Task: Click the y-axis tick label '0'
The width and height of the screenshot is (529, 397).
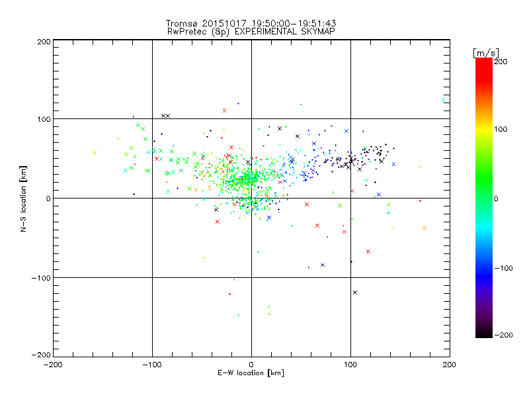Action: 48,198
